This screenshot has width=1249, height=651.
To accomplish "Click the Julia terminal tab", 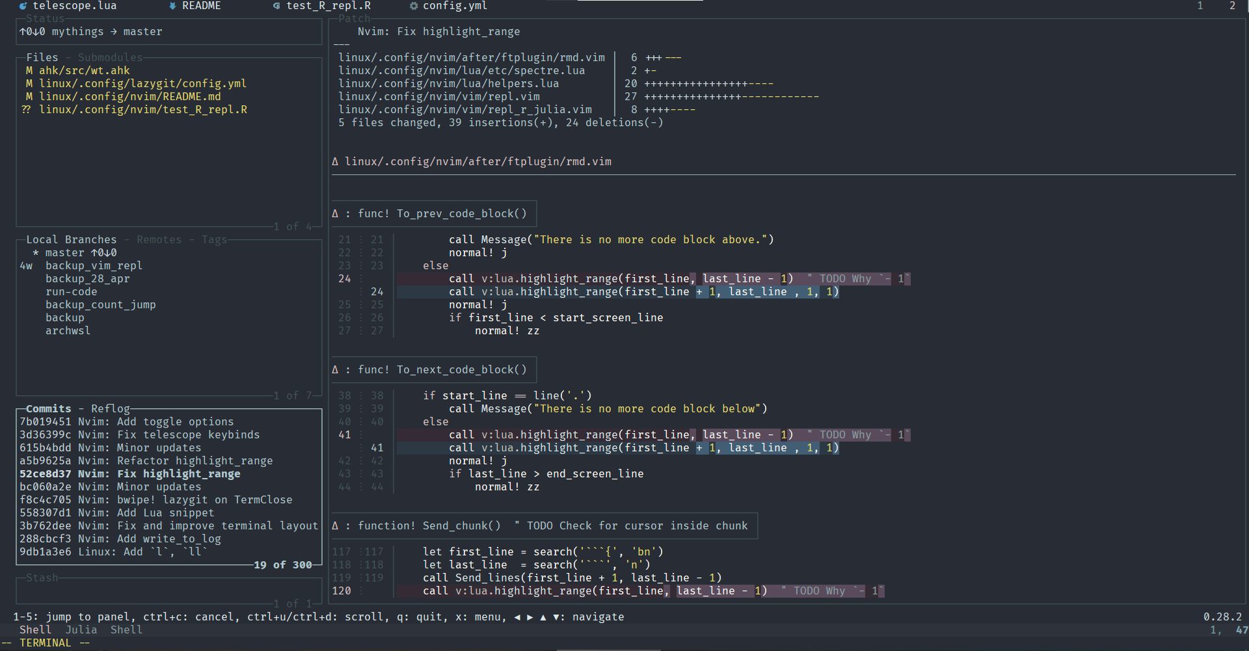I will (81, 630).
